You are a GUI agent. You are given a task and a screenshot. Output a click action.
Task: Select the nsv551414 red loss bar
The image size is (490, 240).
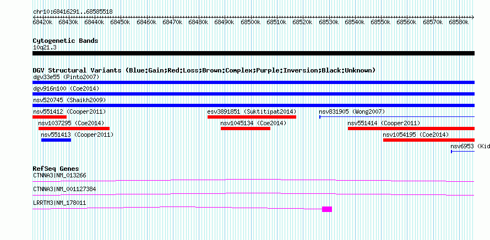tap(411, 129)
